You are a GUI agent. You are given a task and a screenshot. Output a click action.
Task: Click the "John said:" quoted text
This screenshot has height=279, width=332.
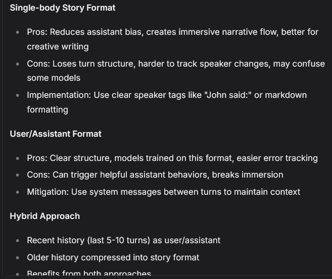click(x=228, y=95)
